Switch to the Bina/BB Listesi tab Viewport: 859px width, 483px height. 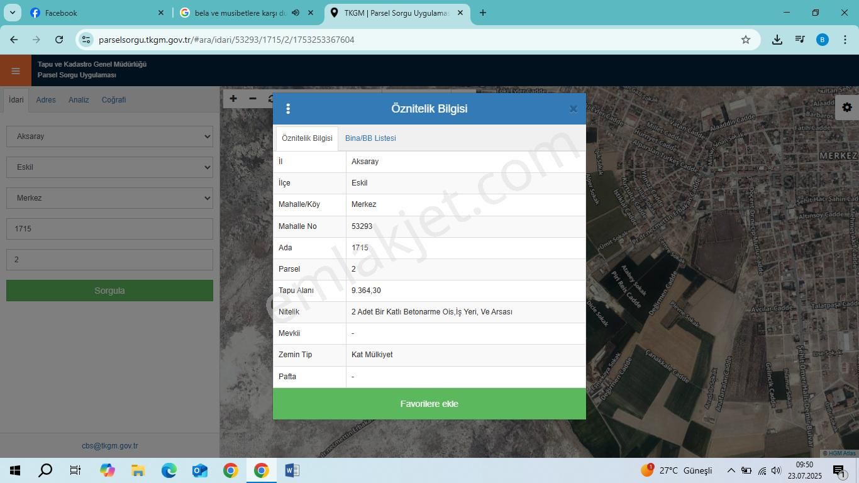tap(370, 138)
